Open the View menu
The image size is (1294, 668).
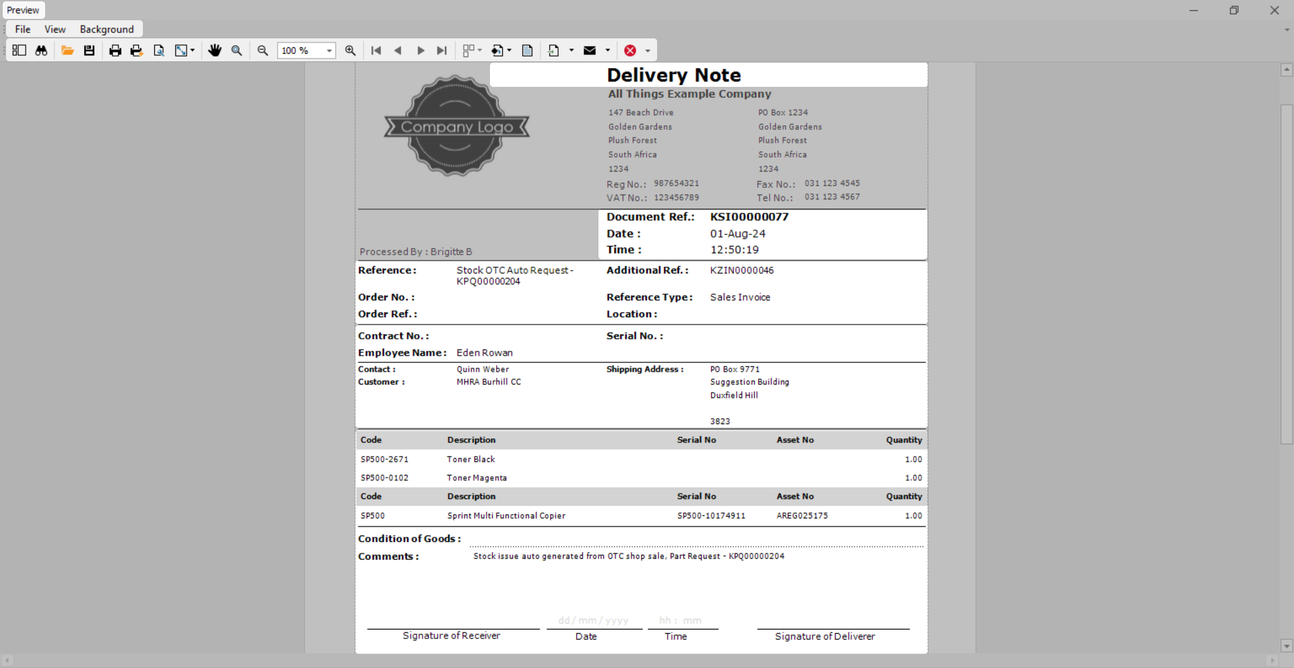[x=55, y=29]
